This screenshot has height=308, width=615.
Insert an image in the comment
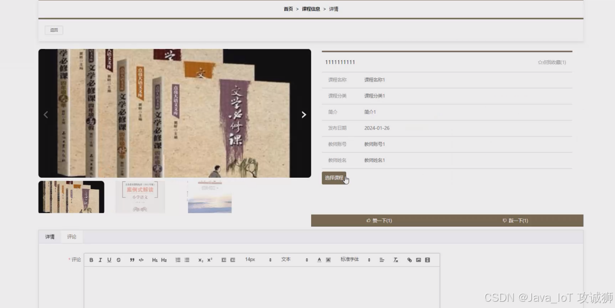click(x=418, y=260)
